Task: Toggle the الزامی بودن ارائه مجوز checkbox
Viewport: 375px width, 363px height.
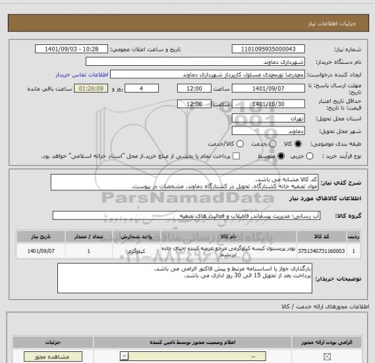Action: (x=327, y=356)
